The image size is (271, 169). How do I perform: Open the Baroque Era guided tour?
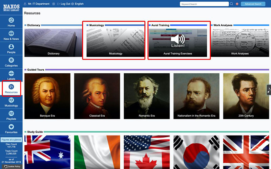pyautogui.click(x=47, y=96)
